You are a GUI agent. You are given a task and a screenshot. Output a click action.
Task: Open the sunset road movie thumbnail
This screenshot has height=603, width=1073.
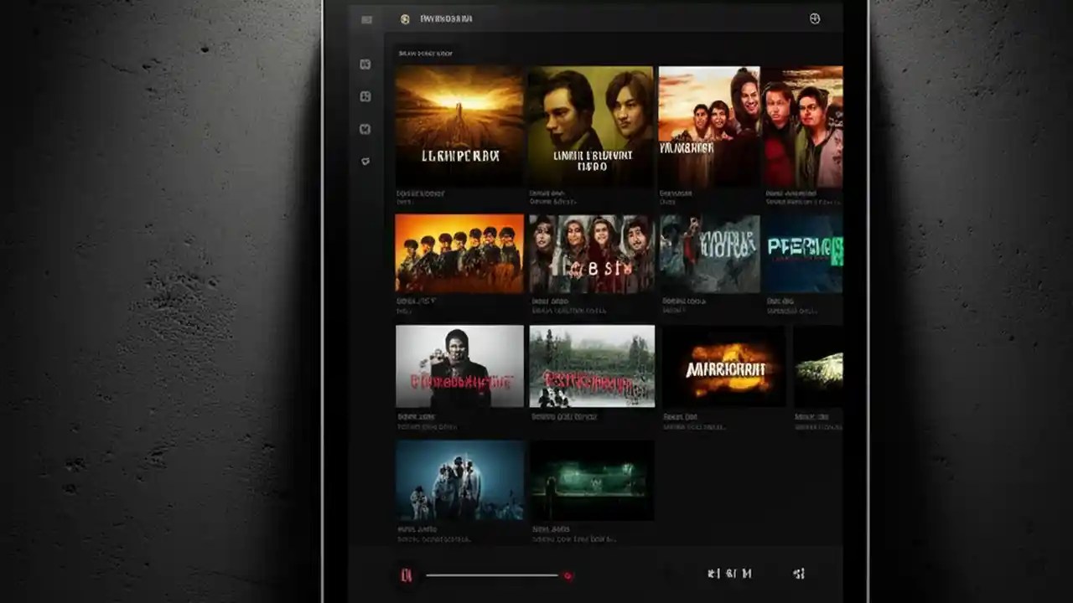click(459, 124)
